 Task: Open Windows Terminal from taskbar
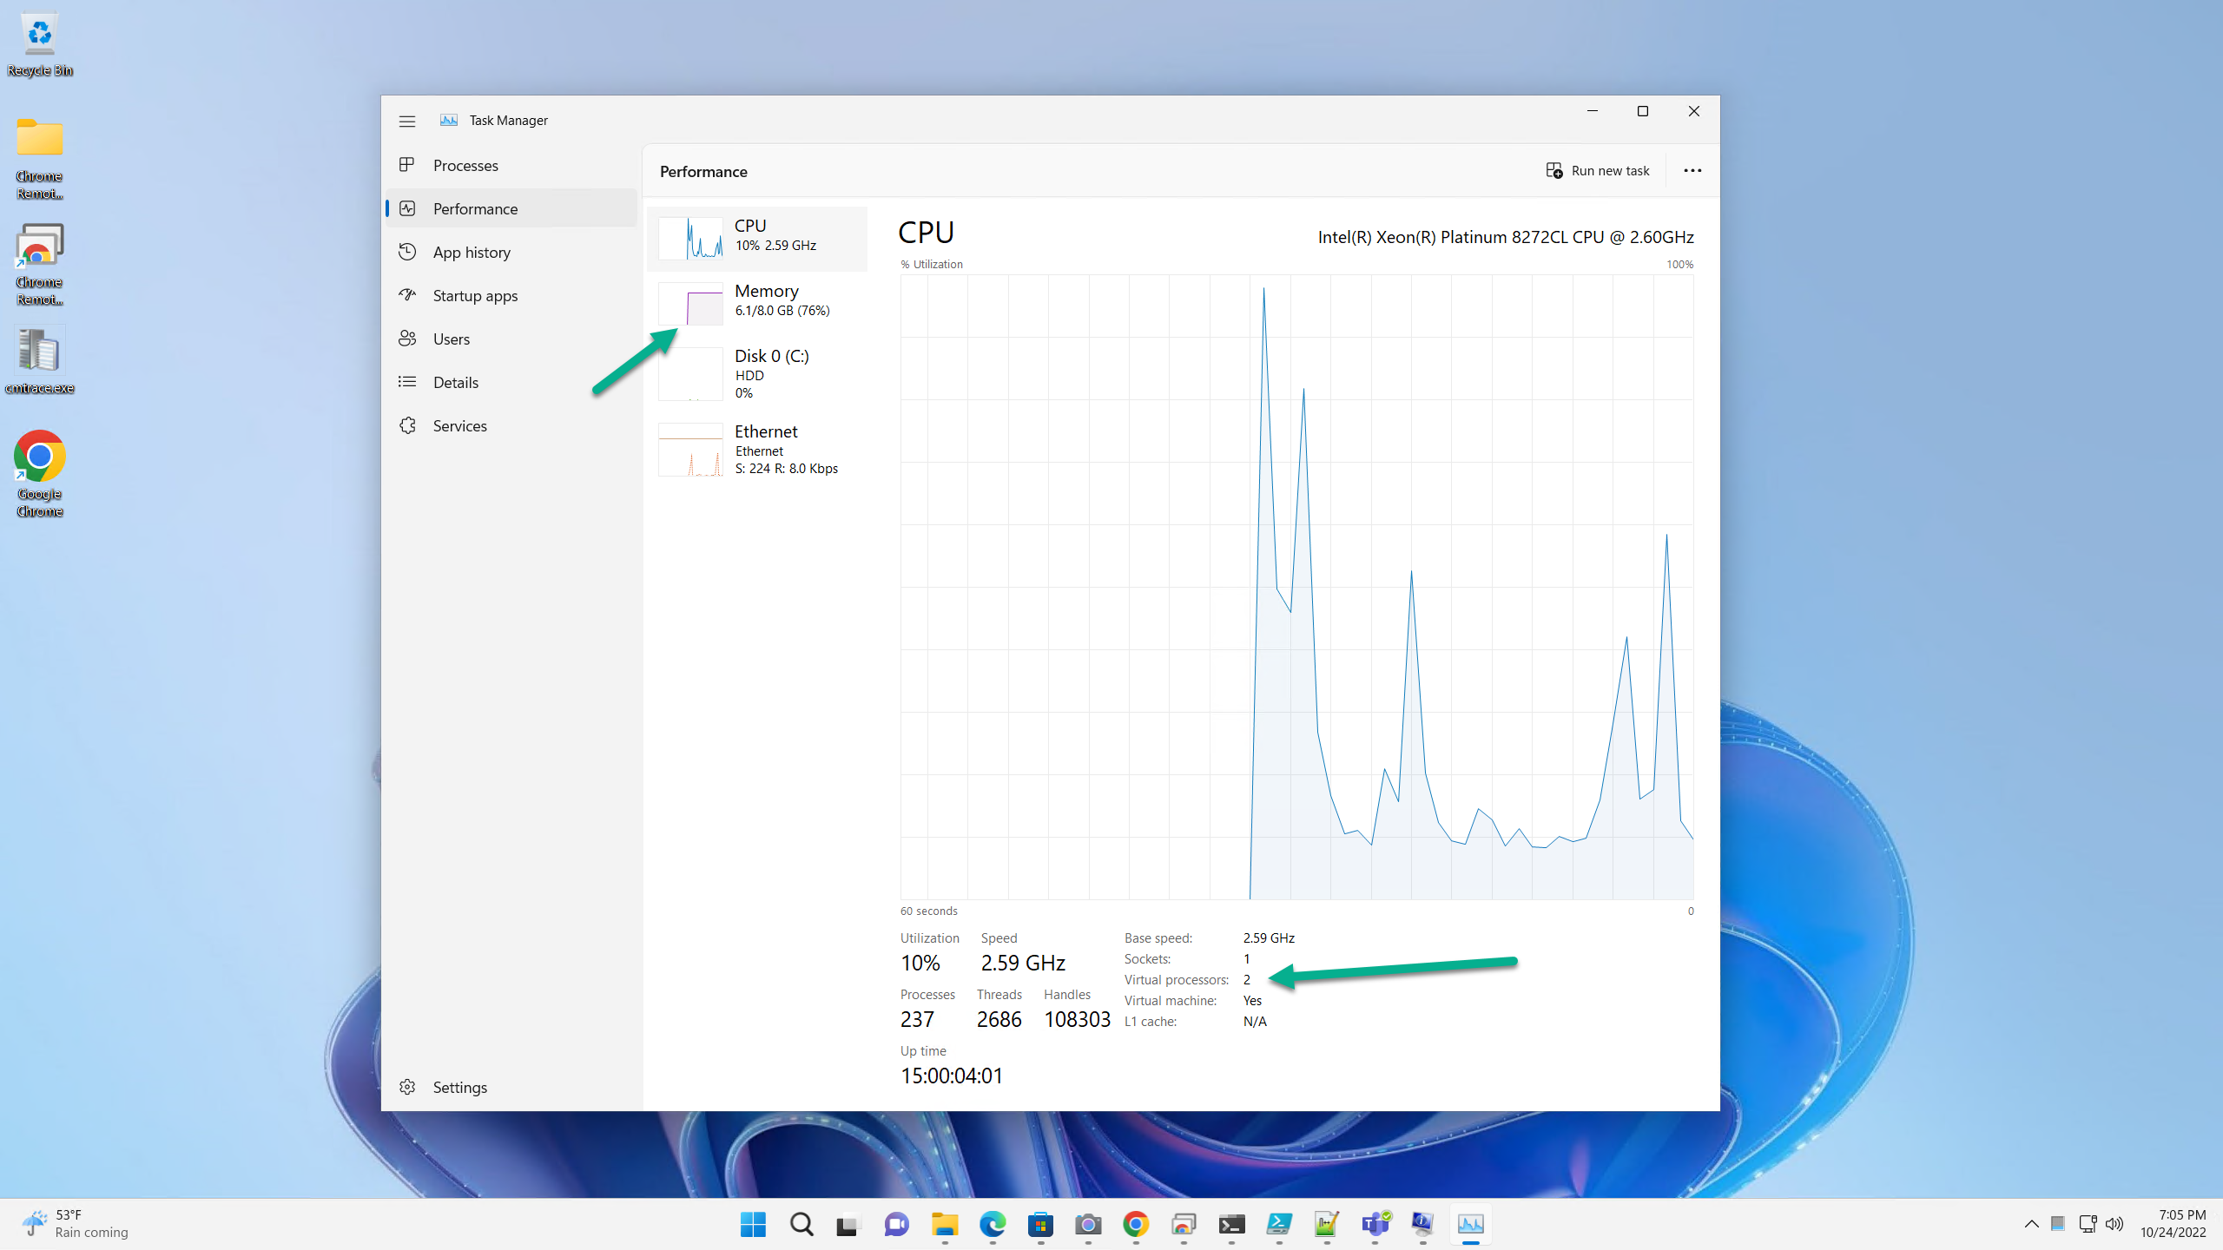(x=1231, y=1224)
